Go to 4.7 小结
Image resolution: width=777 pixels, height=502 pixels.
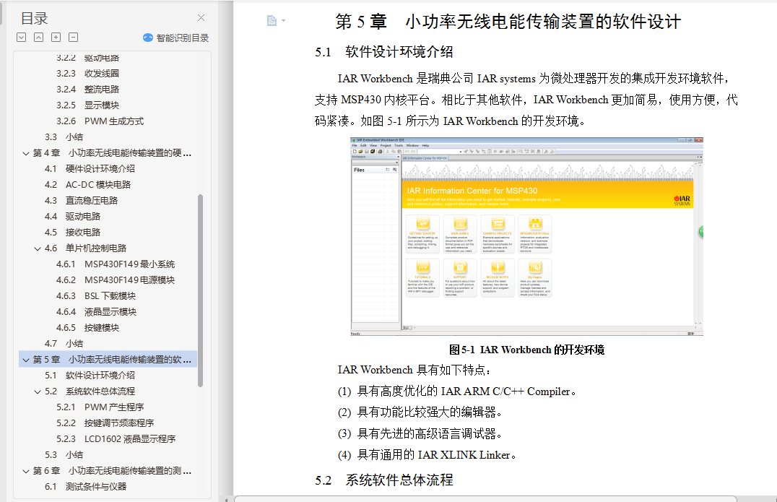[x=64, y=343]
